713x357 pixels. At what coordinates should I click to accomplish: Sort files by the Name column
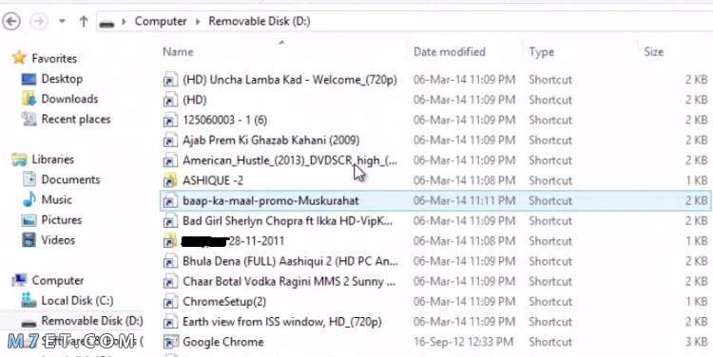[178, 52]
